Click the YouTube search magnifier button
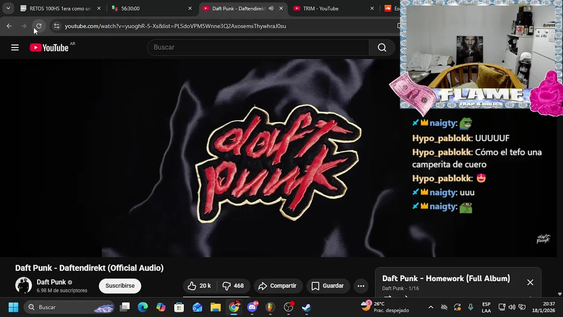 pos(382,48)
